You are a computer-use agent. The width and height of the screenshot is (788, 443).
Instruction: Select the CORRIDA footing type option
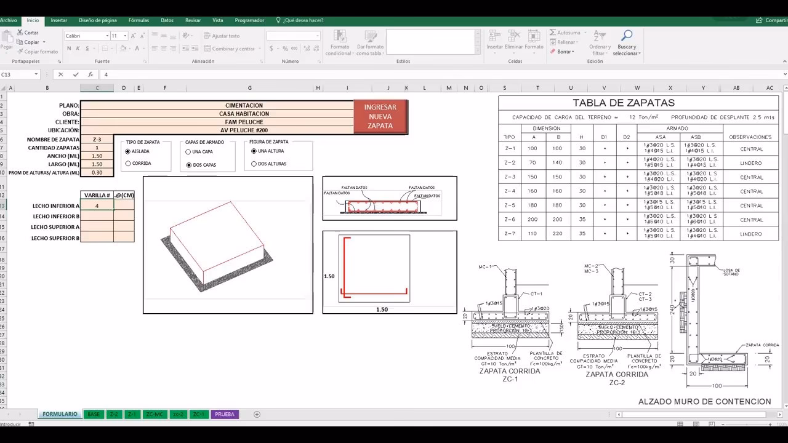pos(128,164)
